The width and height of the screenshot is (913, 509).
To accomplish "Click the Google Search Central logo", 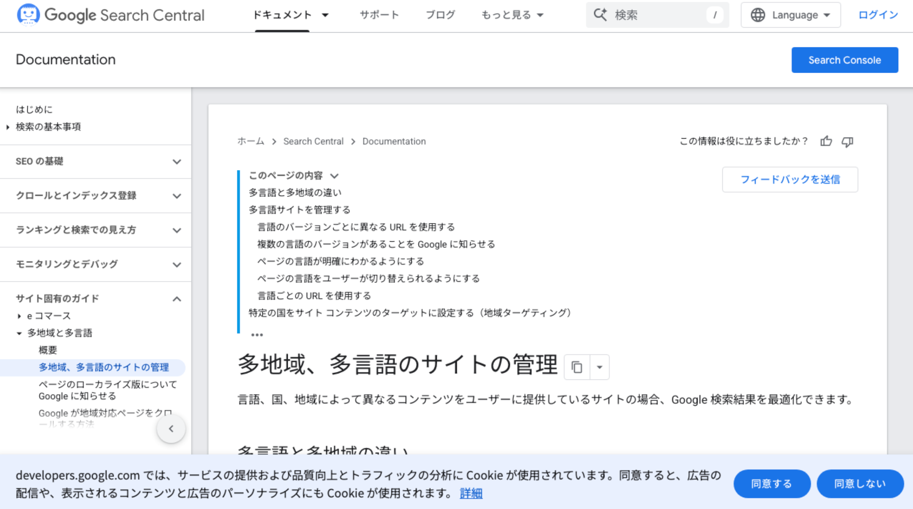I will coord(110,15).
